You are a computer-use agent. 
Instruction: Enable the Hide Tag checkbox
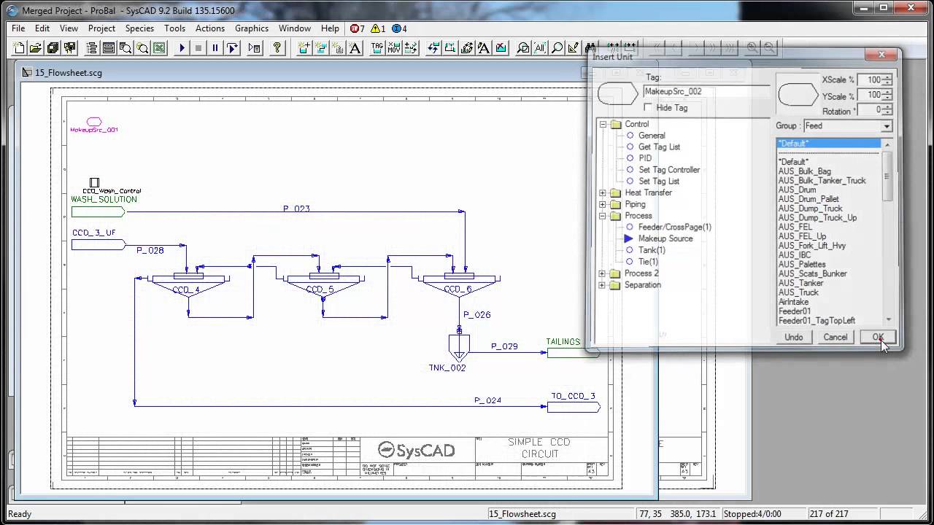click(648, 108)
